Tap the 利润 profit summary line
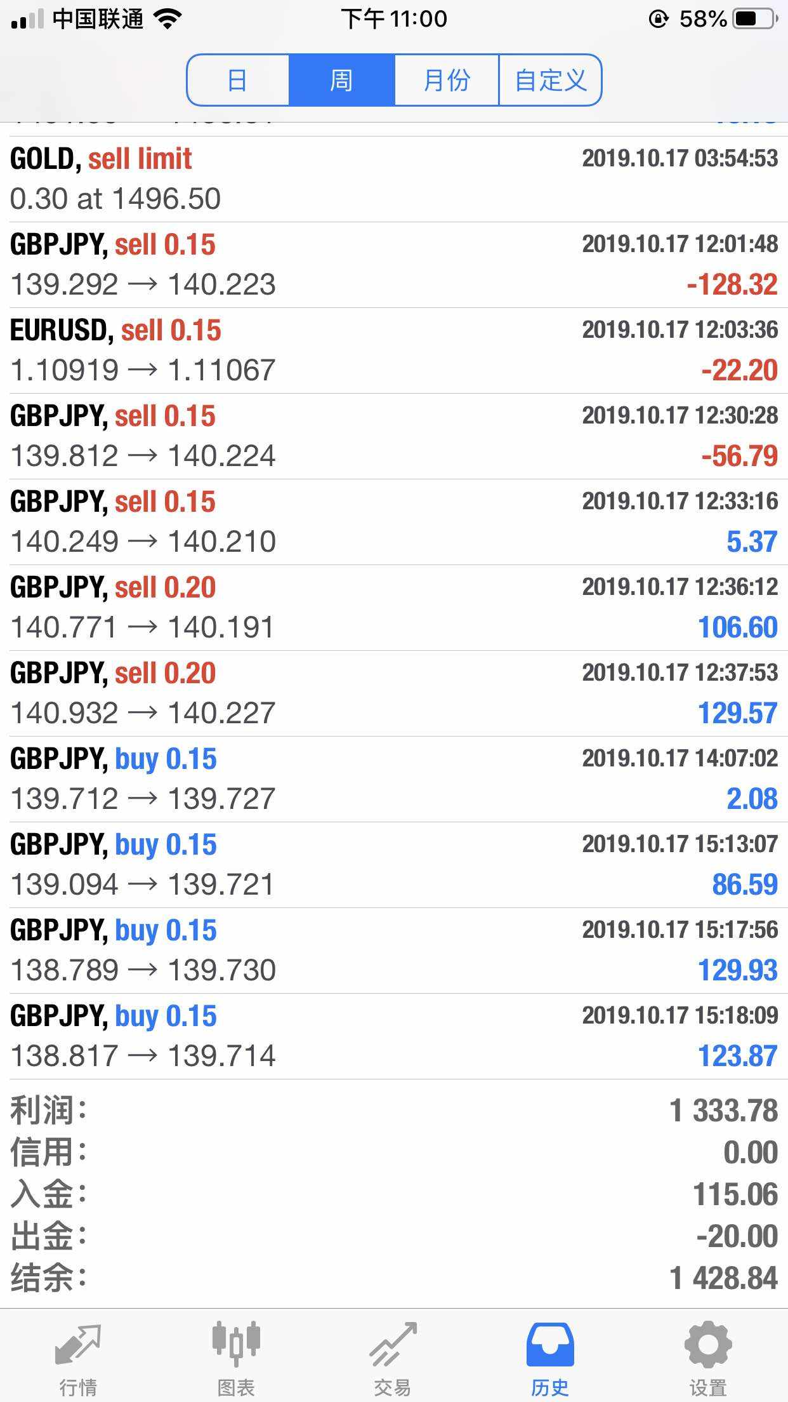This screenshot has width=788, height=1402. click(x=393, y=1111)
